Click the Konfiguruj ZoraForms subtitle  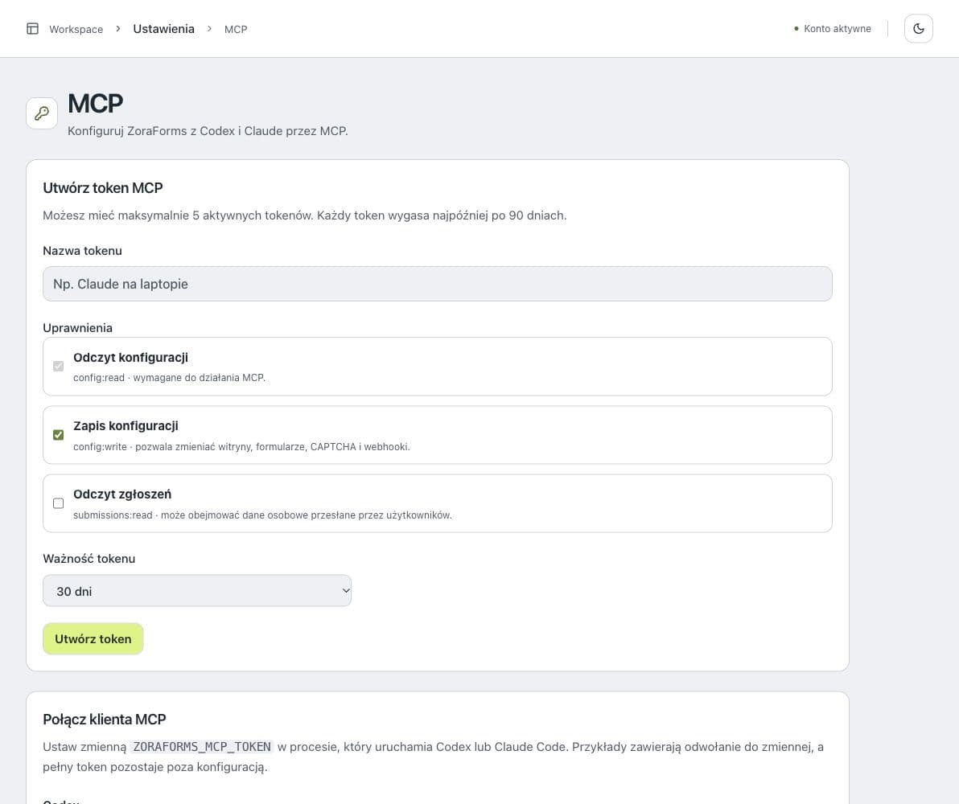[208, 131]
